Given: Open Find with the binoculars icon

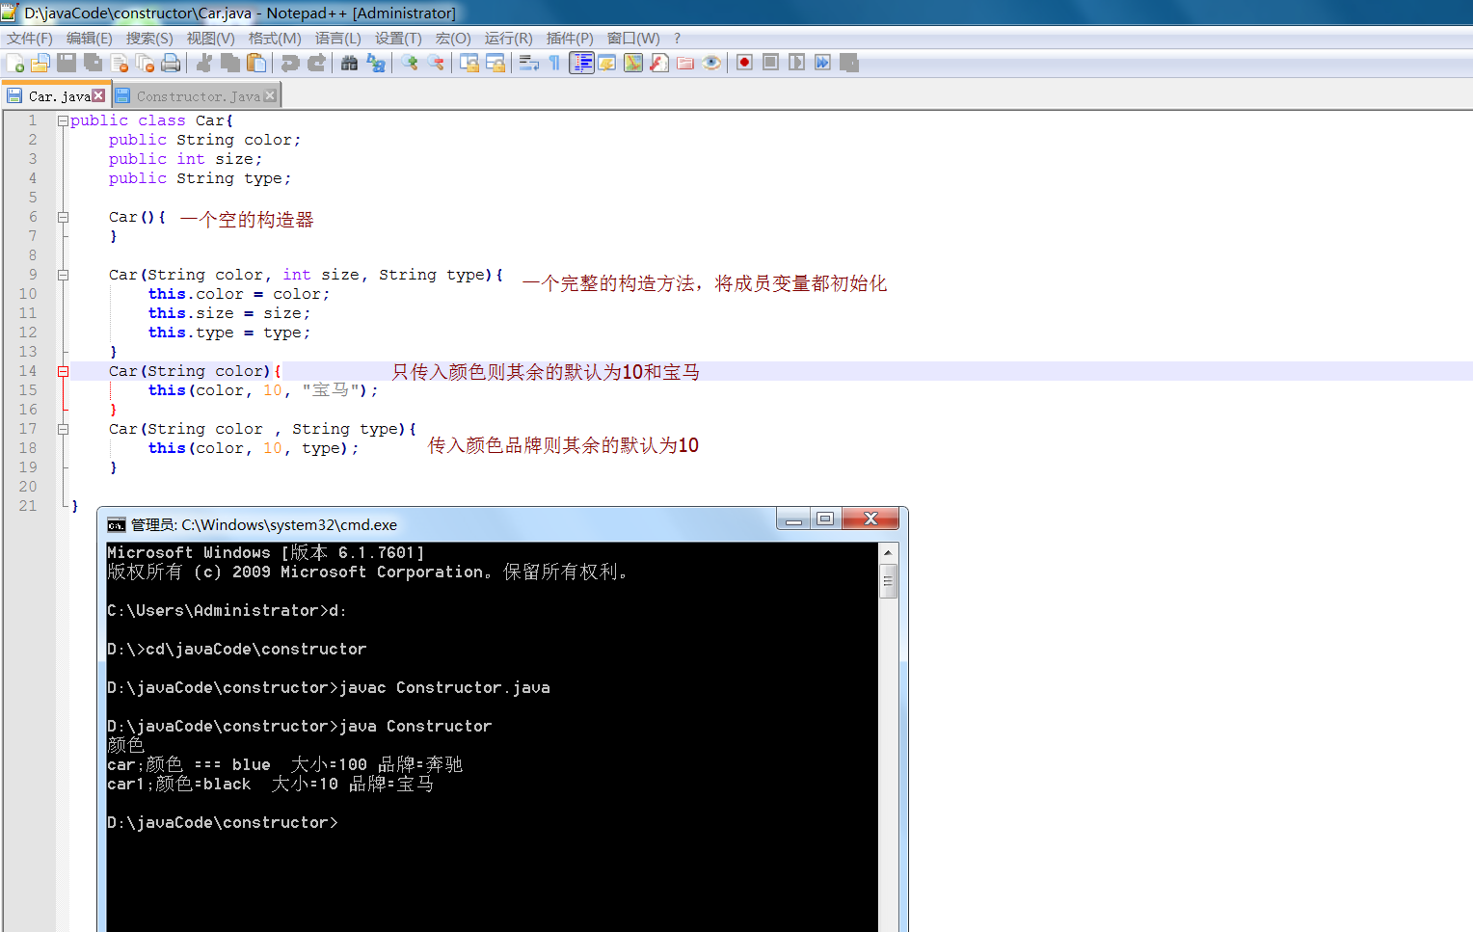Looking at the screenshot, I should 349,63.
